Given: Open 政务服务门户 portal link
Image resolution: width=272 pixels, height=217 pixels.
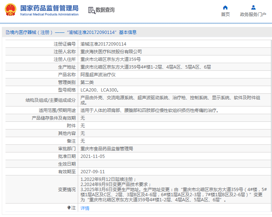Looking at the screenshot, I should click(x=253, y=14).
